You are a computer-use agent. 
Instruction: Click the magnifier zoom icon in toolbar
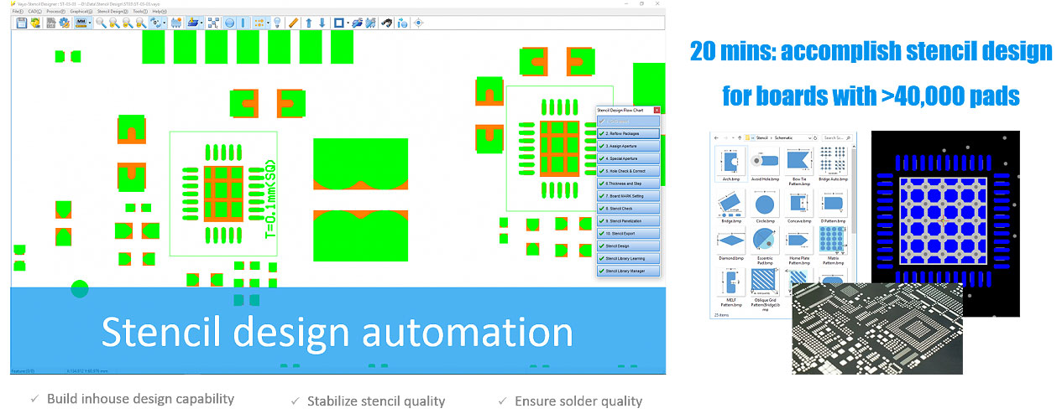point(101,23)
